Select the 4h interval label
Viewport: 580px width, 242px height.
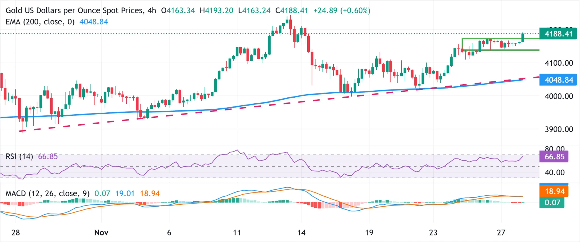tap(152, 10)
